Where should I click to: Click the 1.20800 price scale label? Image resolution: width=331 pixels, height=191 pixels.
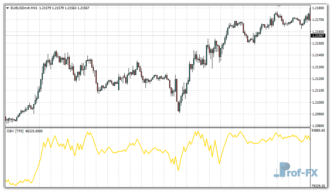(318, 126)
